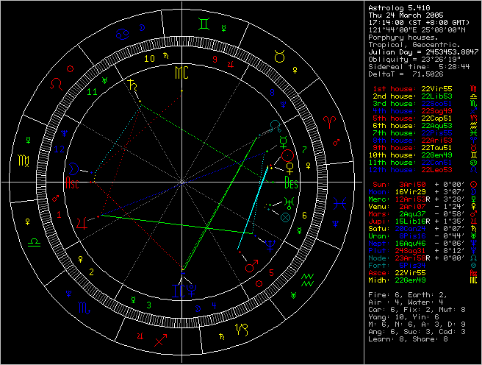Select the house number 10 label in the wheel
This screenshot has width=482, height=365.
coord(149,57)
